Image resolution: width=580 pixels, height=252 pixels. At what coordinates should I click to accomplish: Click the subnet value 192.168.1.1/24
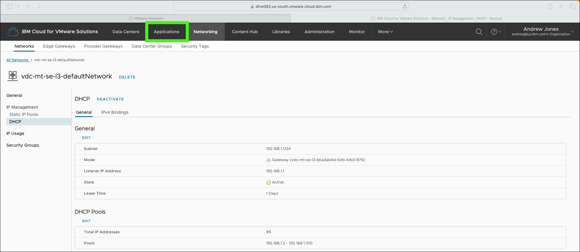(x=278, y=149)
